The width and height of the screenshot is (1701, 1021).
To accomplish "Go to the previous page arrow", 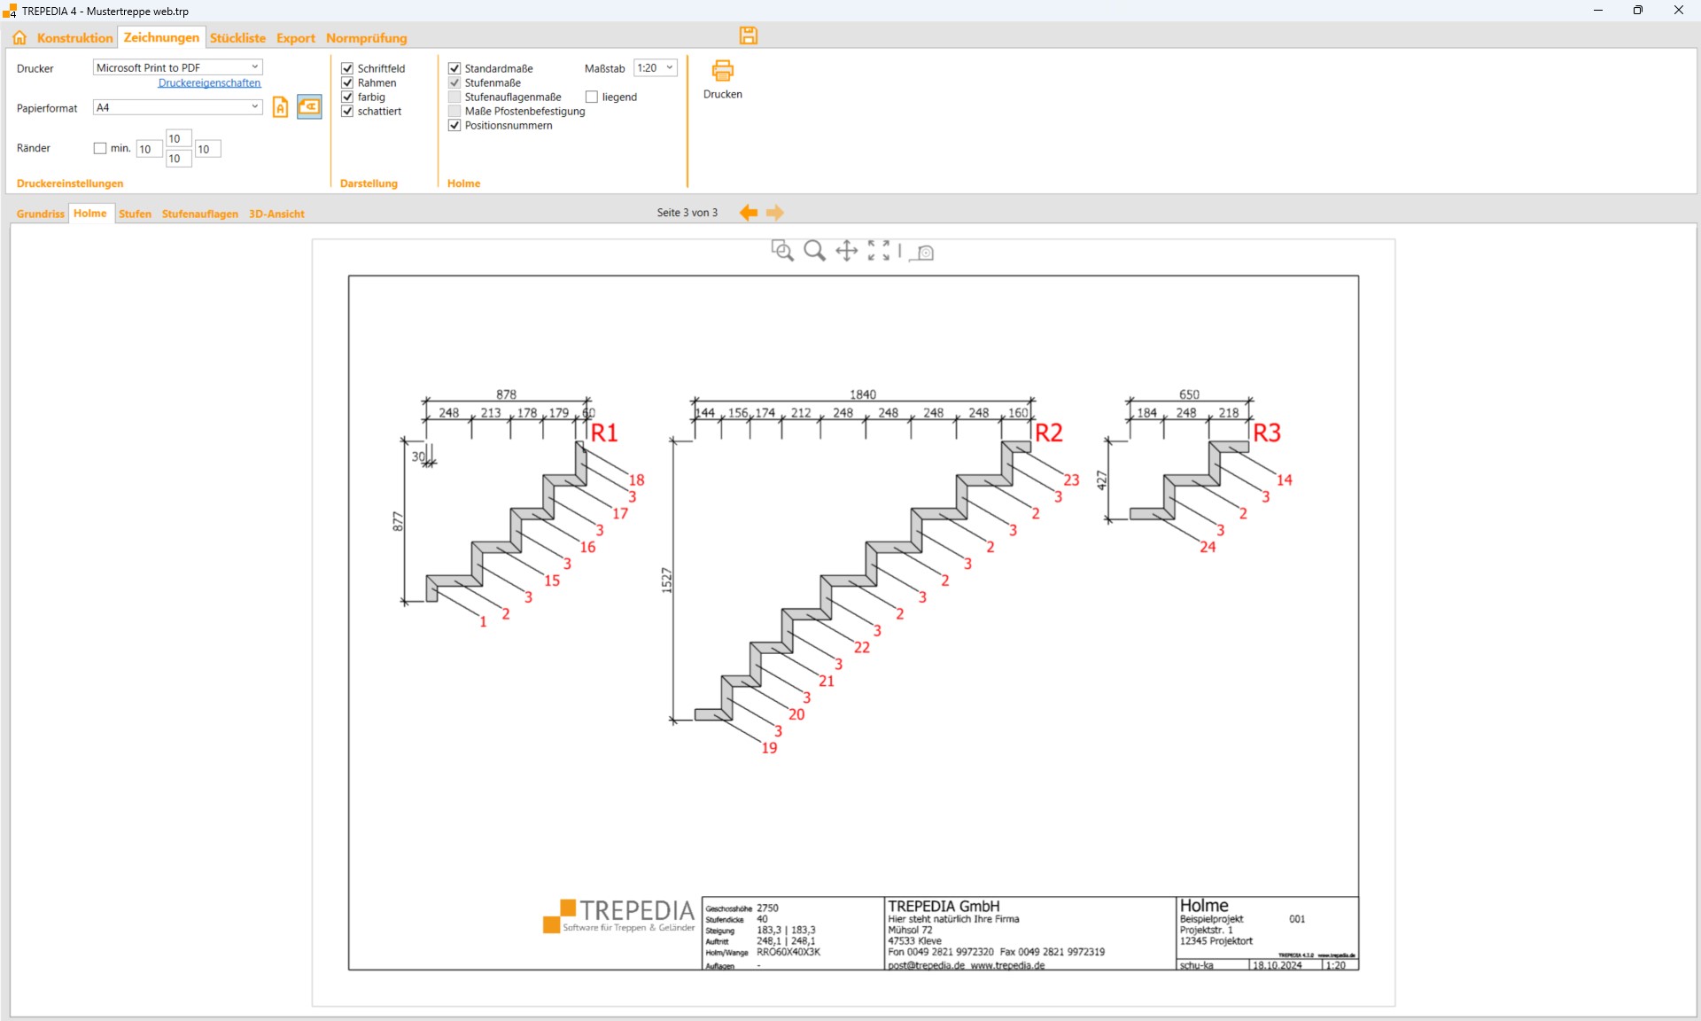I will 749,213.
